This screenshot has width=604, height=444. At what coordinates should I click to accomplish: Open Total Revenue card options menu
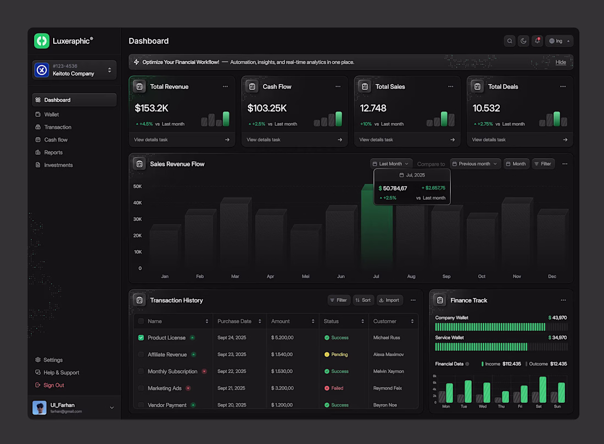(225, 87)
